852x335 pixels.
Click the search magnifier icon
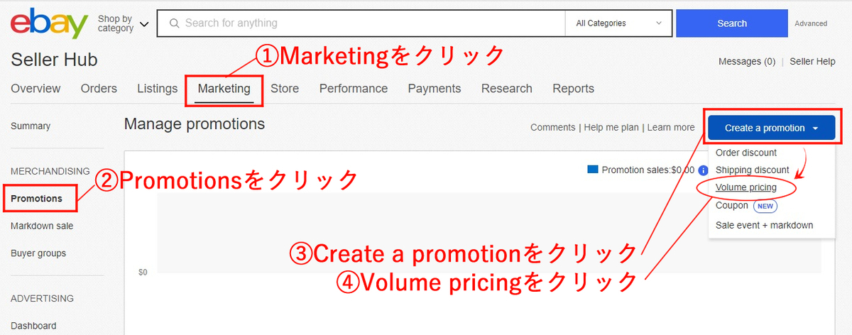click(173, 23)
